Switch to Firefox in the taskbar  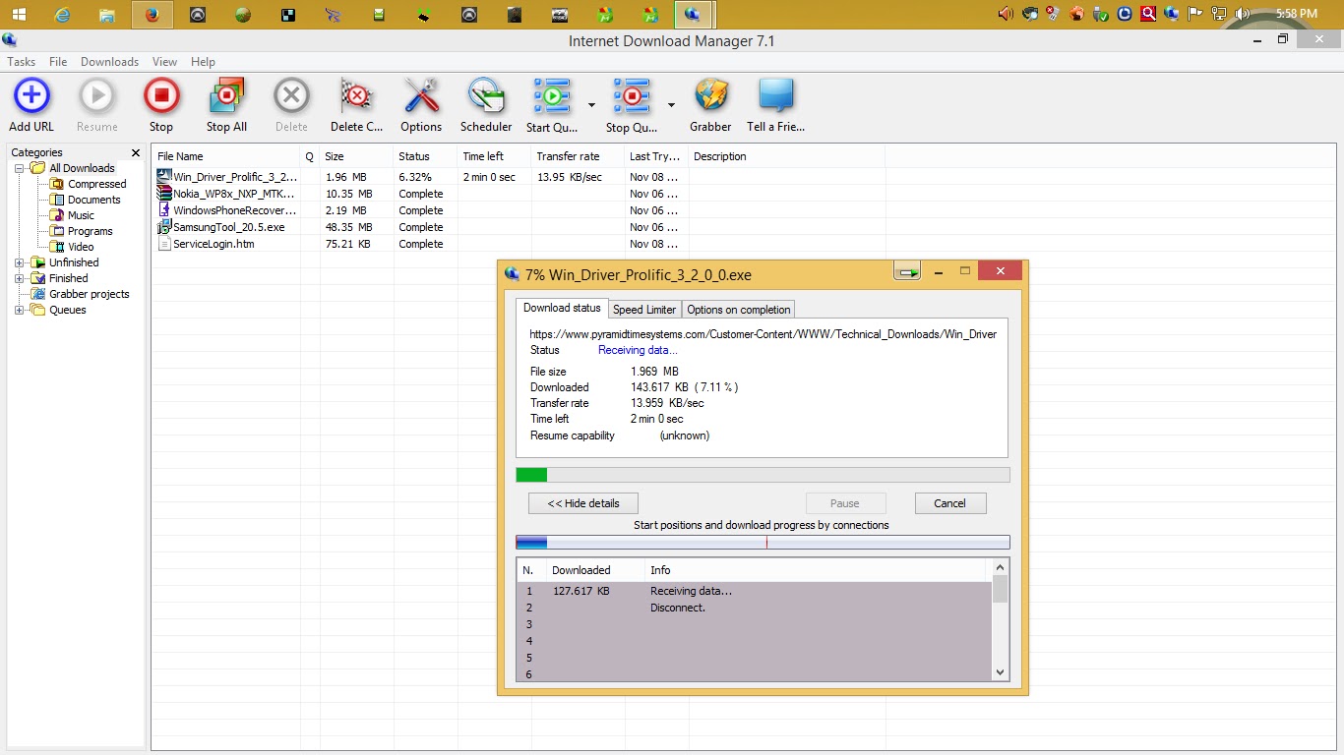click(x=152, y=15)
